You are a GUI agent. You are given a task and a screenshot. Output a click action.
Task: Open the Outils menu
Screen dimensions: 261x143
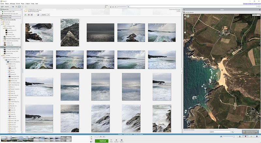pos(33,4)
